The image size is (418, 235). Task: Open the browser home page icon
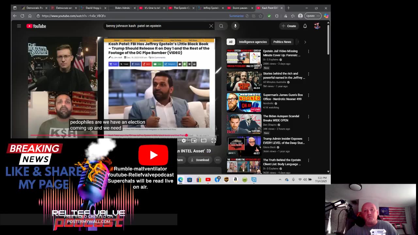point(30,16)
